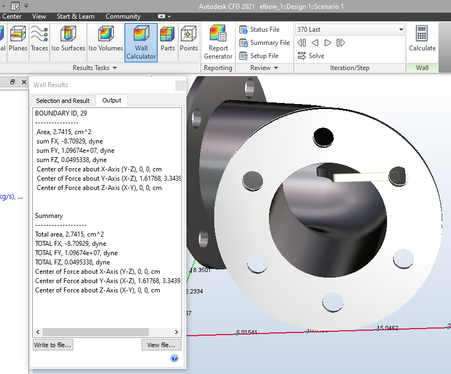The width and height of the screenshot is (451, 374).
Task: Open the Wall Results help icon
Action: pyautogui.click(x=174, y=358)
